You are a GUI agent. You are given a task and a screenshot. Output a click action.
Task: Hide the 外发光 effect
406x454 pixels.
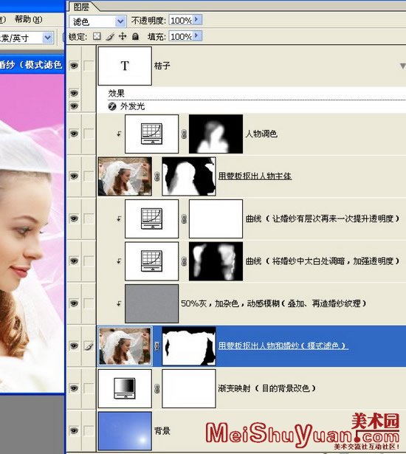[74, 106]
